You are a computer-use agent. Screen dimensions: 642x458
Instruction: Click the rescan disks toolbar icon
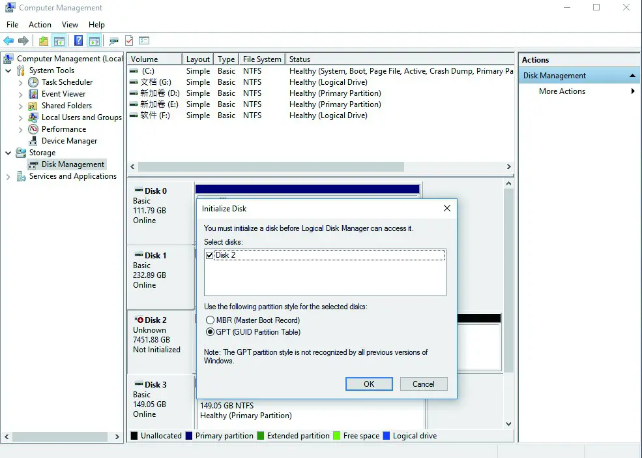coord(113,40)
